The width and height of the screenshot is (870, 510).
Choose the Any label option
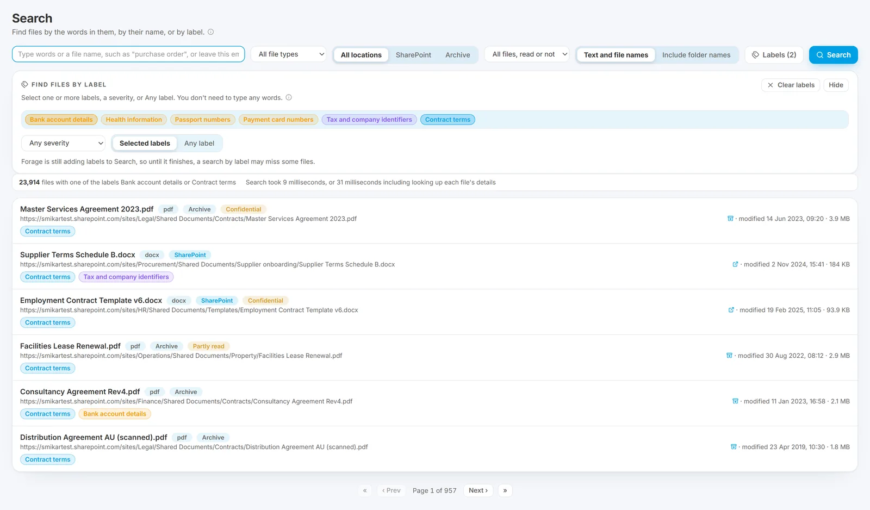(x=199, y=143)
